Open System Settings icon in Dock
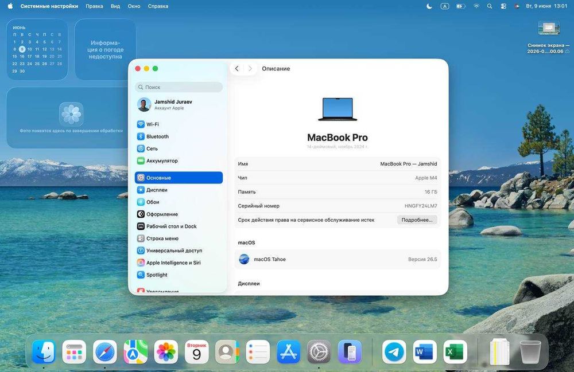 click(x=319, y=352)
